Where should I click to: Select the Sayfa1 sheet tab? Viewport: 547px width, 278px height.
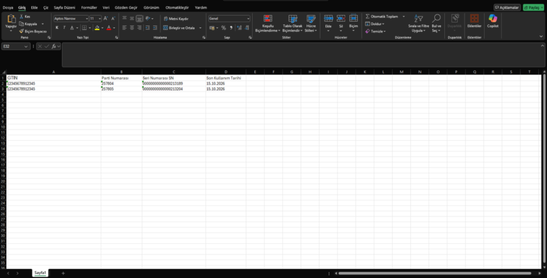(40, 273)
